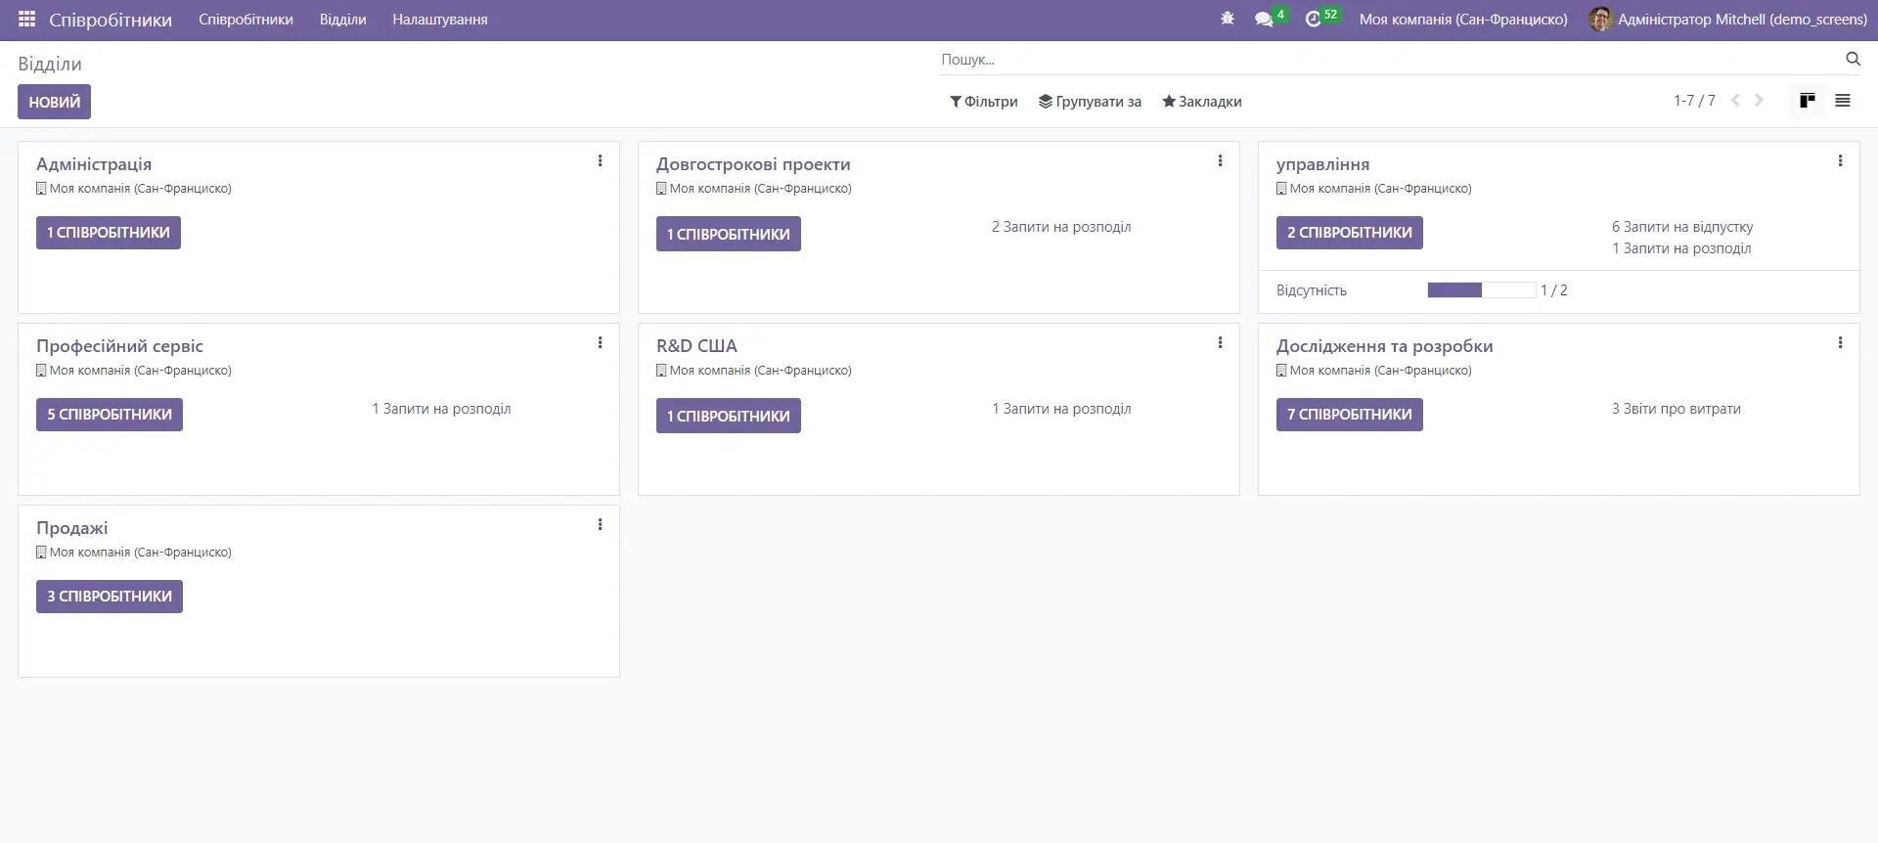Open the apps grid menu icon

[x=26, y=20]
